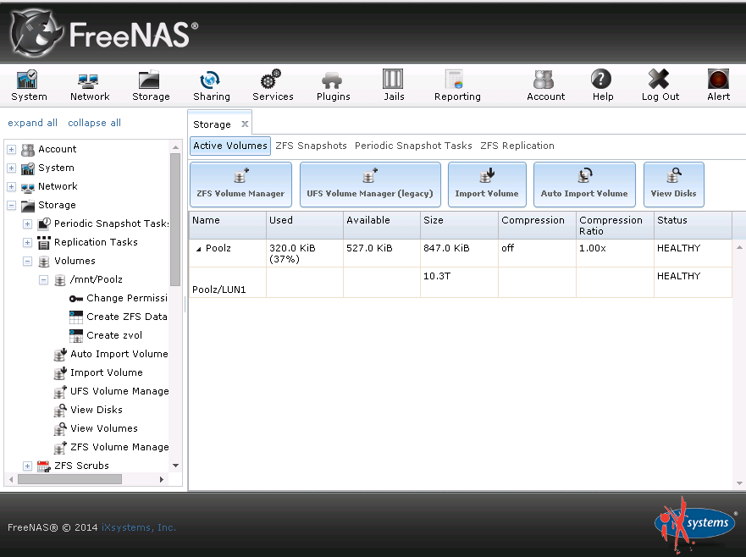
Task: Close the Storage tab
Action: tap(245, 124)
